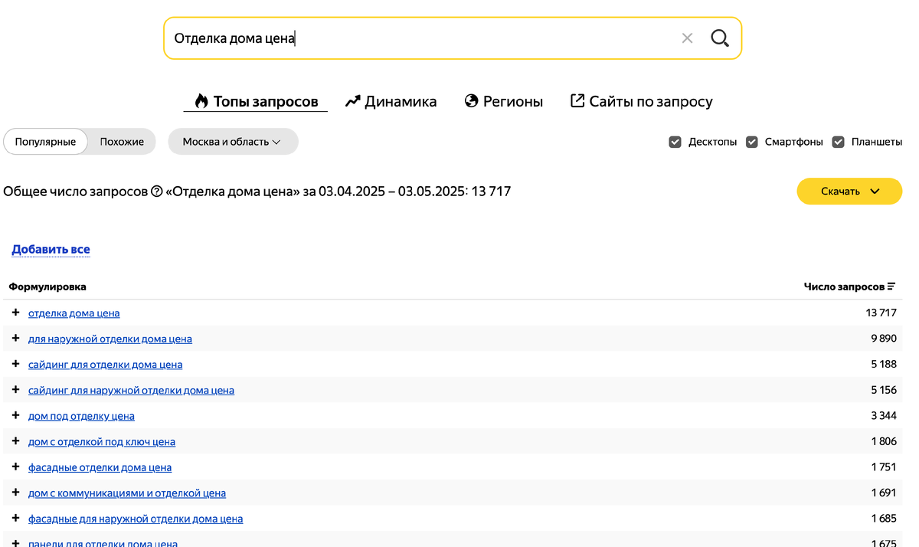
Task: Click the value 9 890
Action: 884,339
